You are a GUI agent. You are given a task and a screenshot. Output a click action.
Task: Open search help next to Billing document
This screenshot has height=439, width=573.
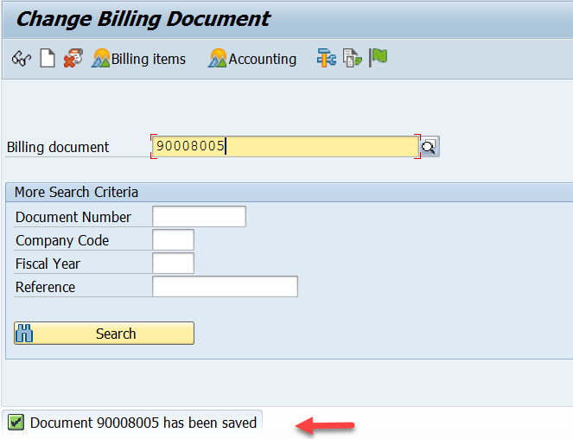click(429, 147)
